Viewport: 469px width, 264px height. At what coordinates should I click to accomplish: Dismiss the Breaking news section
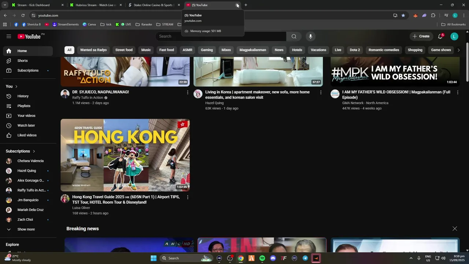point(455,228)
